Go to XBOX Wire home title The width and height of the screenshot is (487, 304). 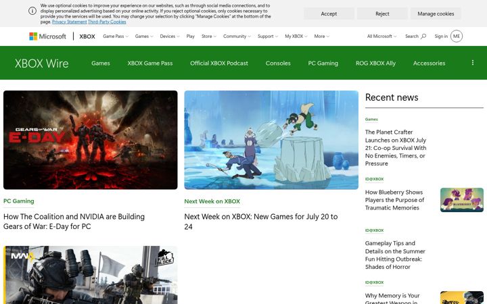[x=42, y=64]
